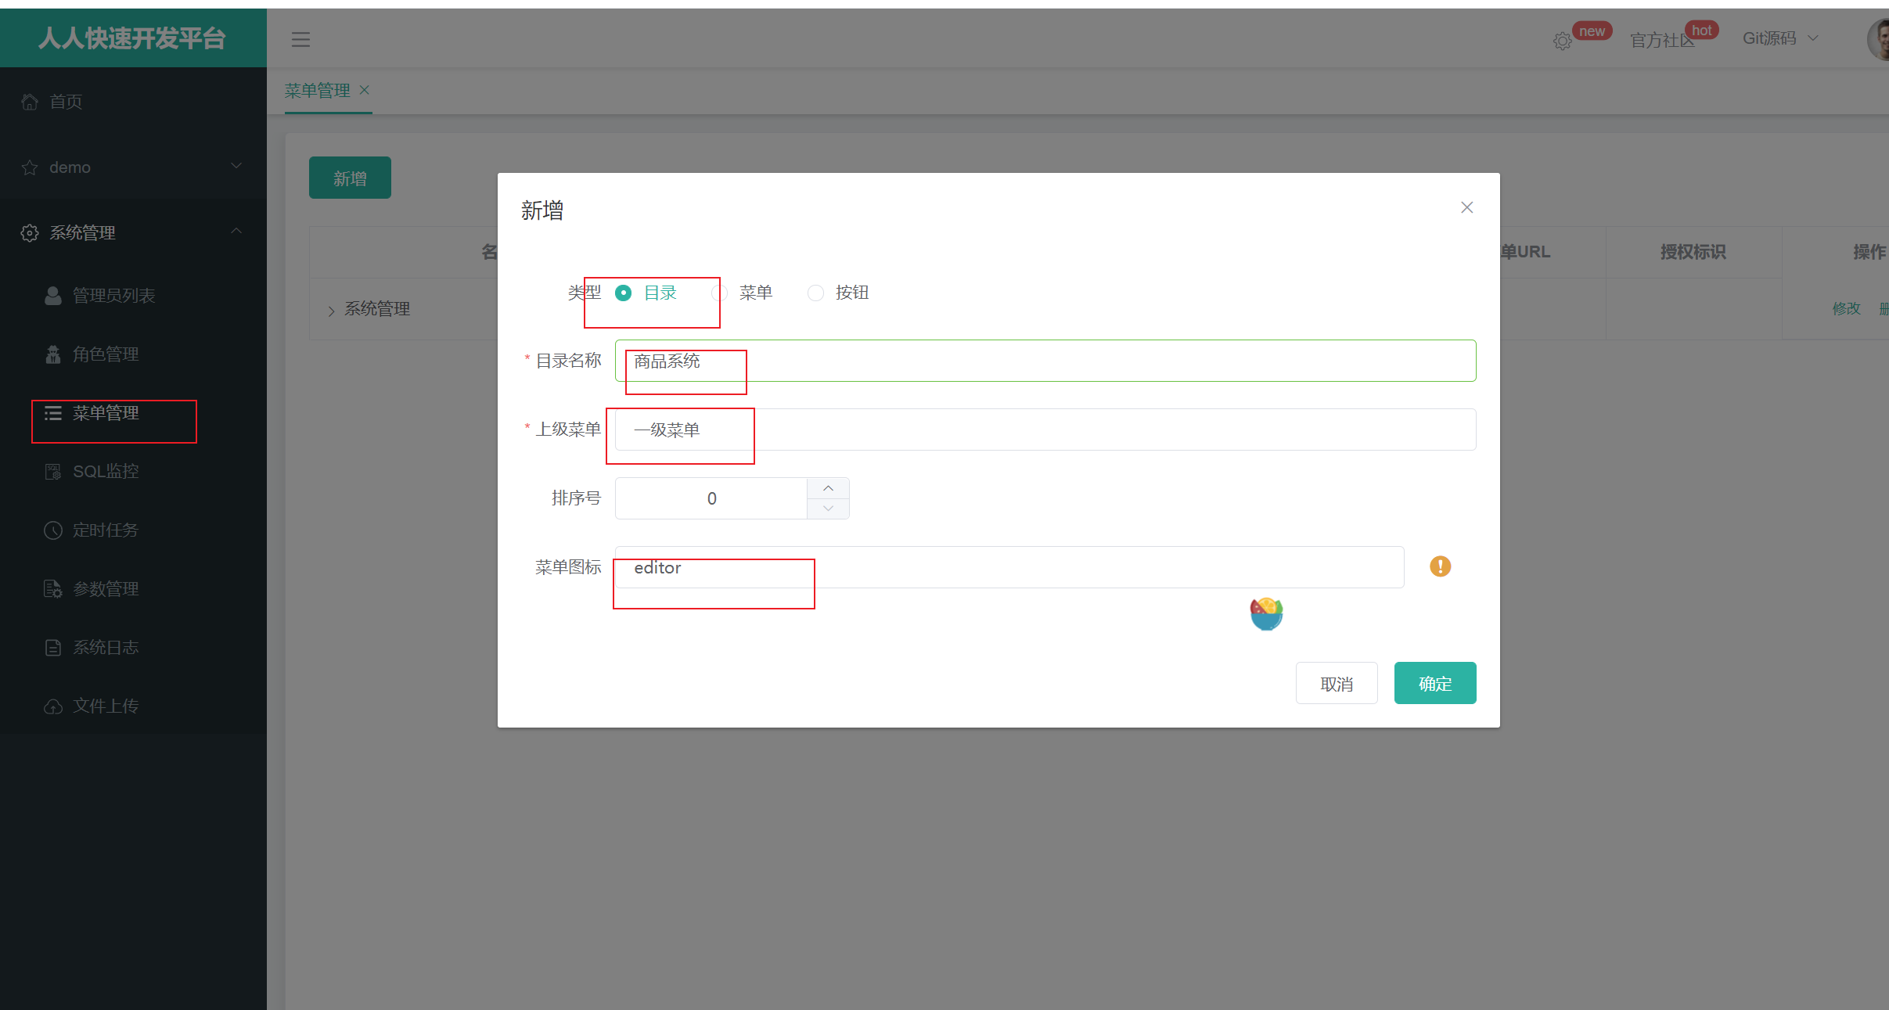Click the 确定 confirm button
This screenshot has height=1010, width=1889.
[x=1434, y=684]
